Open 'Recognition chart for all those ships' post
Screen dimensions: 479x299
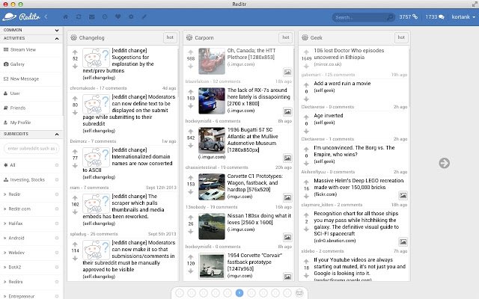[x=356, y=224]
